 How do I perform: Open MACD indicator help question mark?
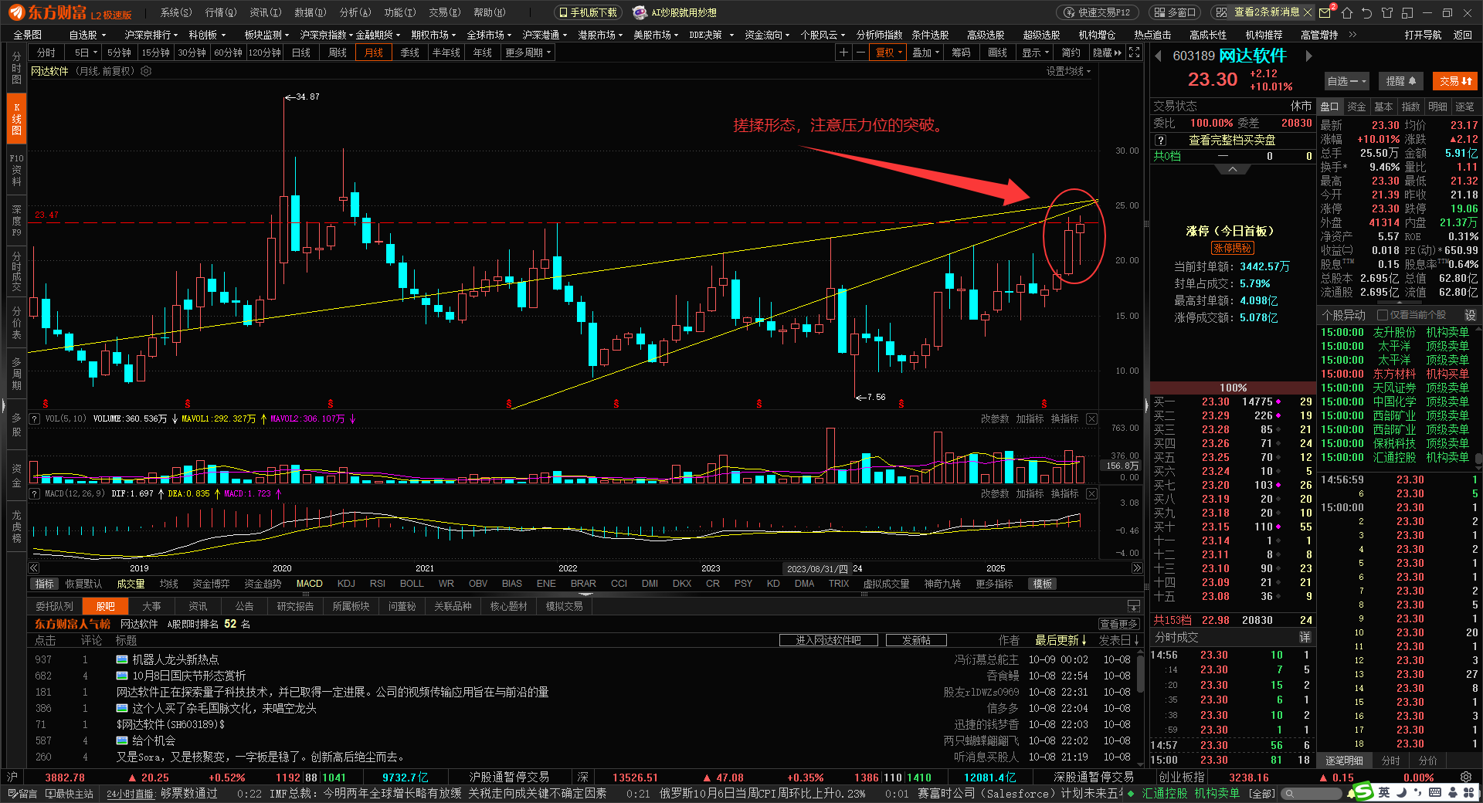(x=35, y=493)
